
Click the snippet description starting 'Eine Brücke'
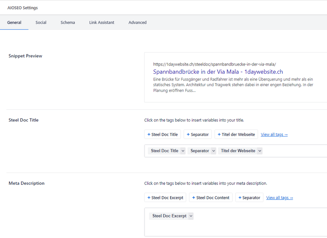[x=233, y=85]
